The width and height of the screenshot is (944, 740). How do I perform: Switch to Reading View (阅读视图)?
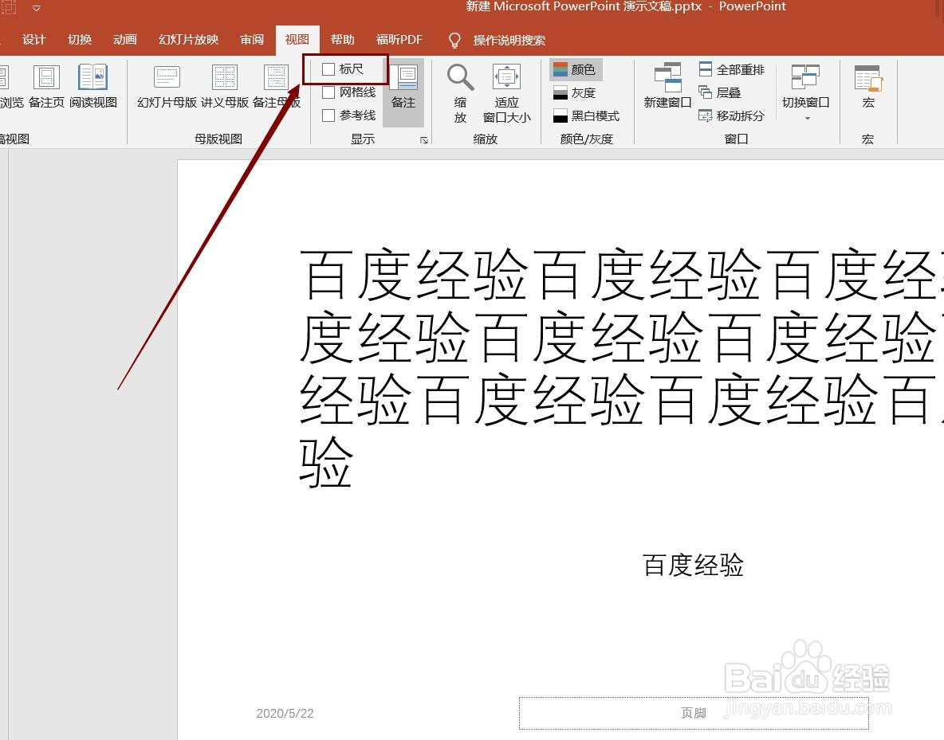pos(92,88)
